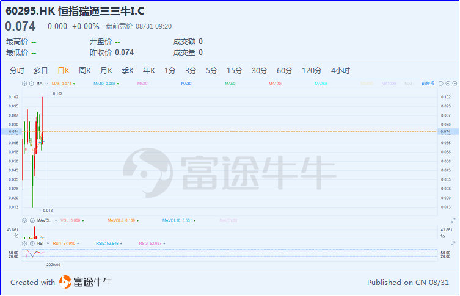Expand the MA indicator type dropdown

[46, 84]
